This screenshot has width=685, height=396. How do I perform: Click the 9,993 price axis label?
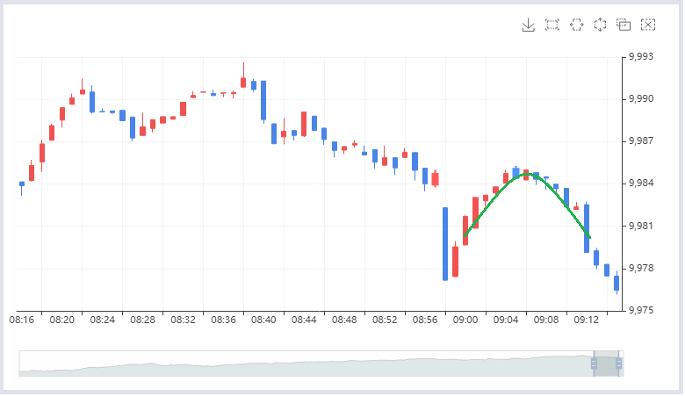click(x=641, y=57)
